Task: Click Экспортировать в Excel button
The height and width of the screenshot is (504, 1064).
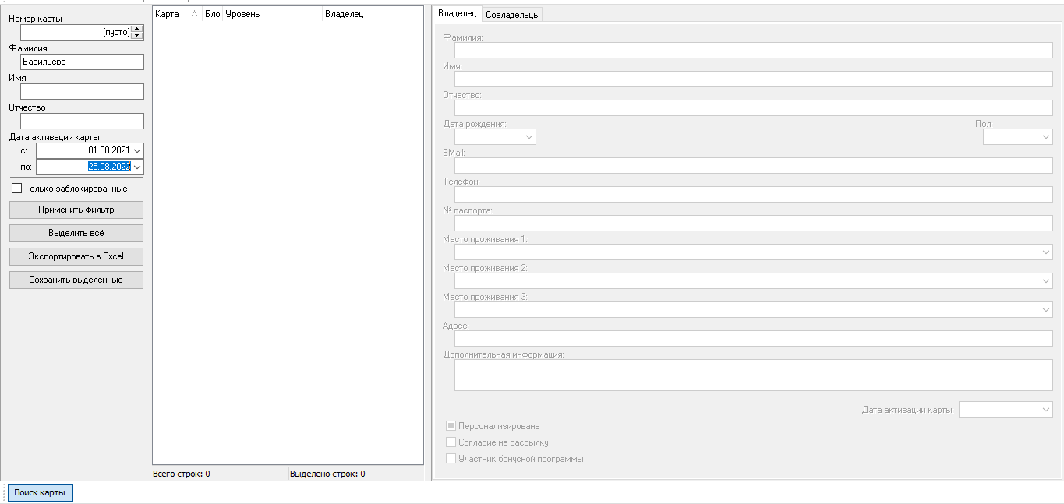Action: pyautogui.click(x=76, y=256)
